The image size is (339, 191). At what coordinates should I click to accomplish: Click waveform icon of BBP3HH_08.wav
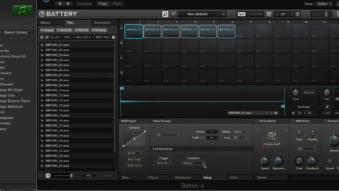pyautogui.click(x=42, y=80)
